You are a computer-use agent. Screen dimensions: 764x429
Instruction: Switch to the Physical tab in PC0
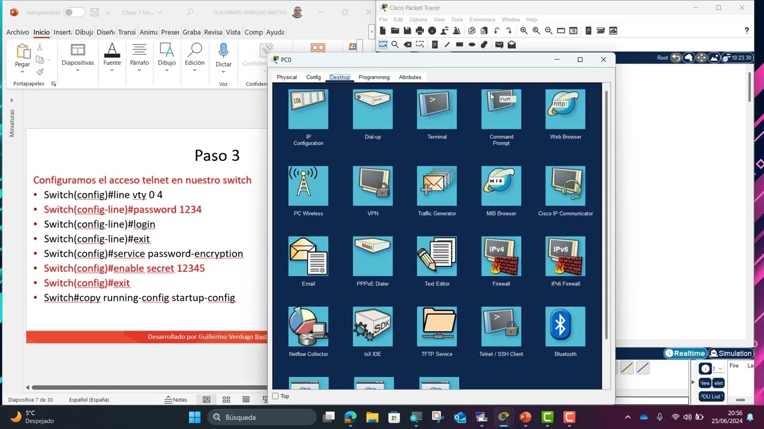(x=286, y=77)
